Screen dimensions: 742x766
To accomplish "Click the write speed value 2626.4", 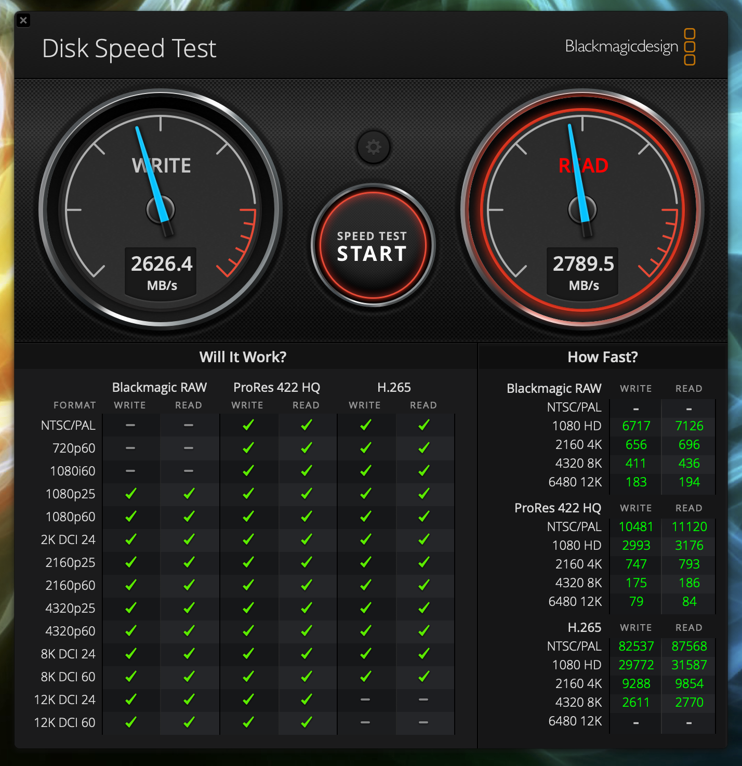I will (162, 264).
